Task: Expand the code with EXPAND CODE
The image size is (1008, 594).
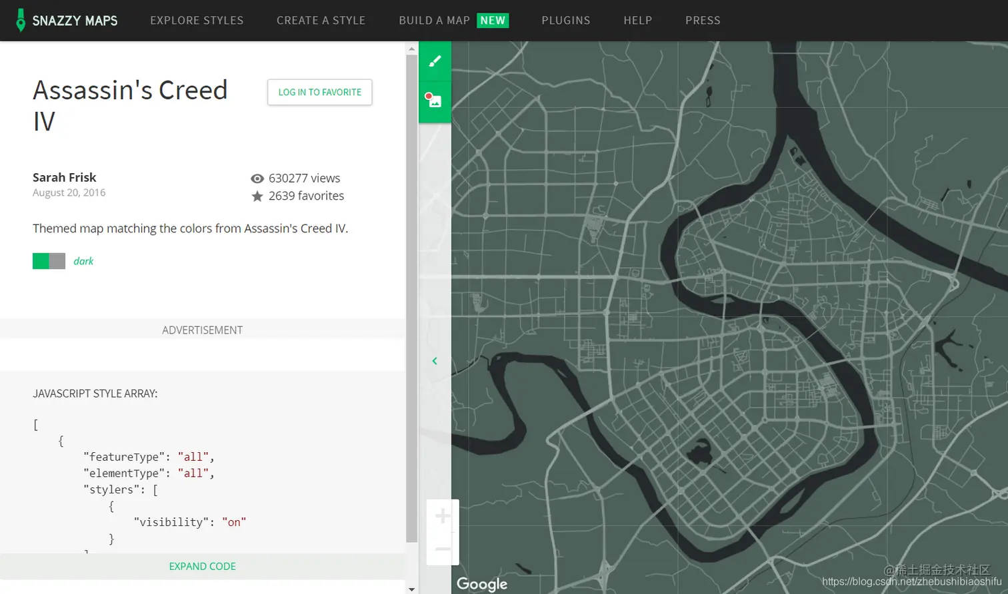Action: click(203, 567)
